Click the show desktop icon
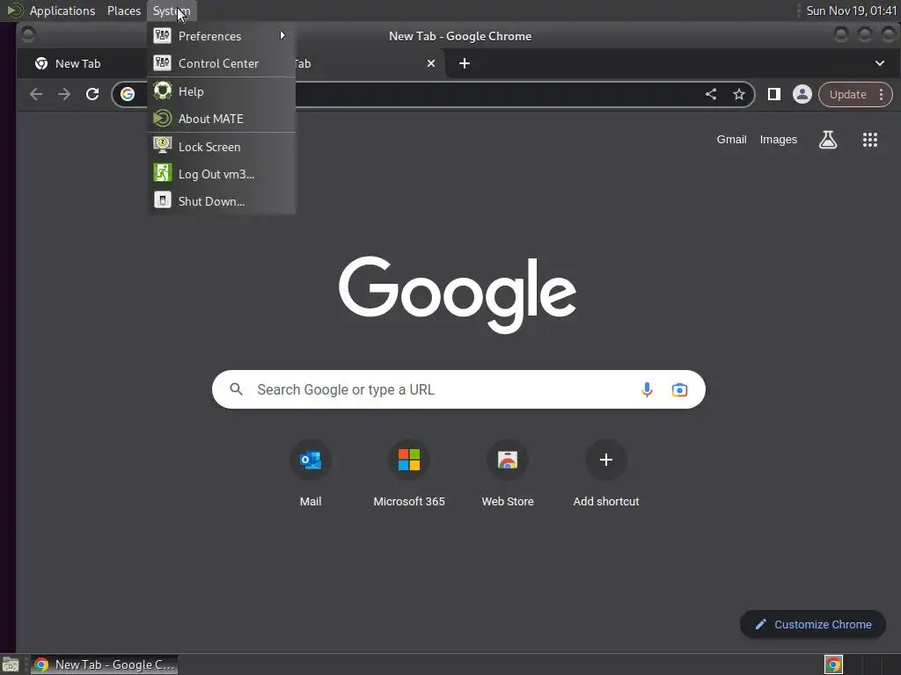Screen dimensions: 901x675 pyautogui.click(x=11, y=664)
